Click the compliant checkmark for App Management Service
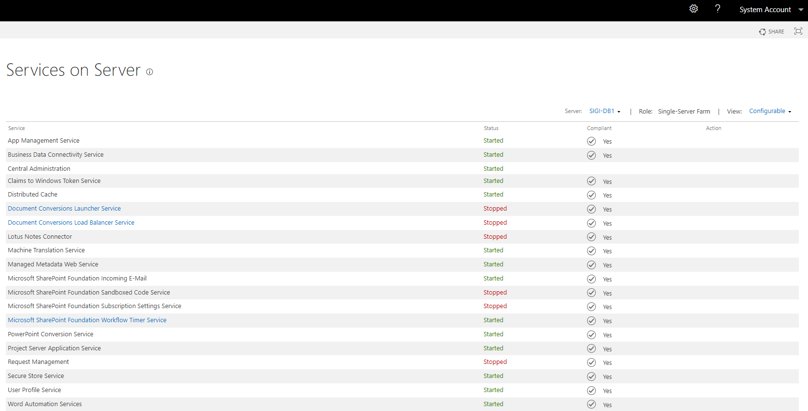Screen dimensions: 808x411 tap(591, 141)
